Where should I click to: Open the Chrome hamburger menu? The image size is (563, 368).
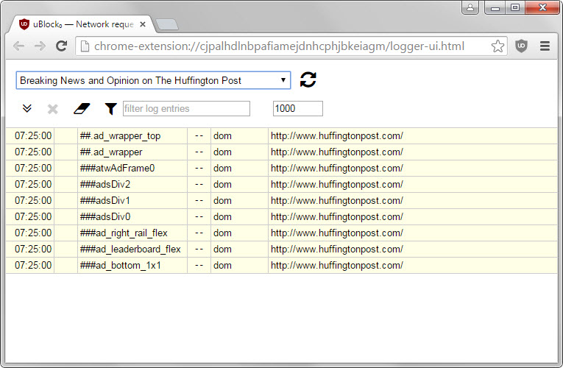pyautogui.click(x=545, y=46)
